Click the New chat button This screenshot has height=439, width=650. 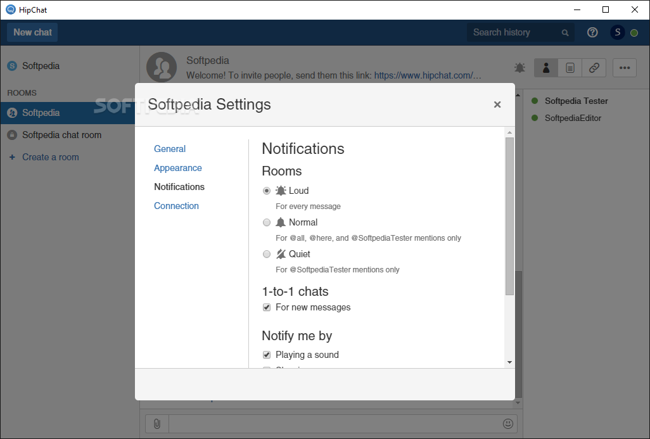tap(32, 32)
